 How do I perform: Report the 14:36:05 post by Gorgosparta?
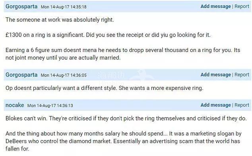pyautogui.click(x=242, y=75)
